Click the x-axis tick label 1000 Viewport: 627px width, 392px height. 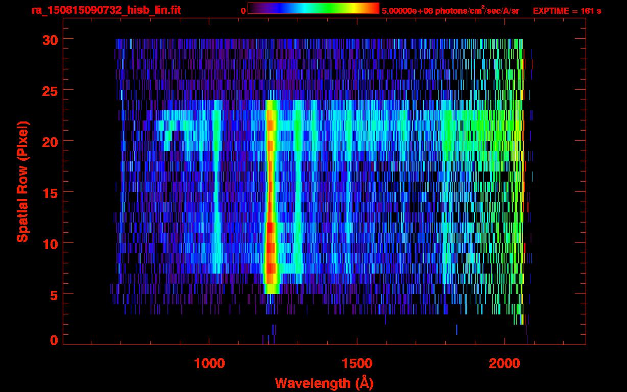point(209,363)
